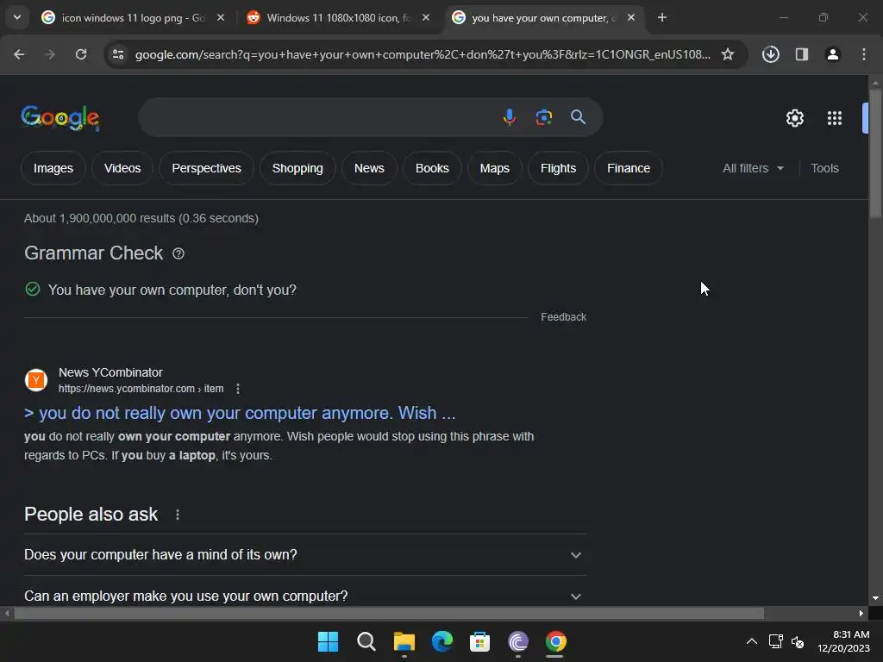Filter results by News
883x662 pixels.
369,168
